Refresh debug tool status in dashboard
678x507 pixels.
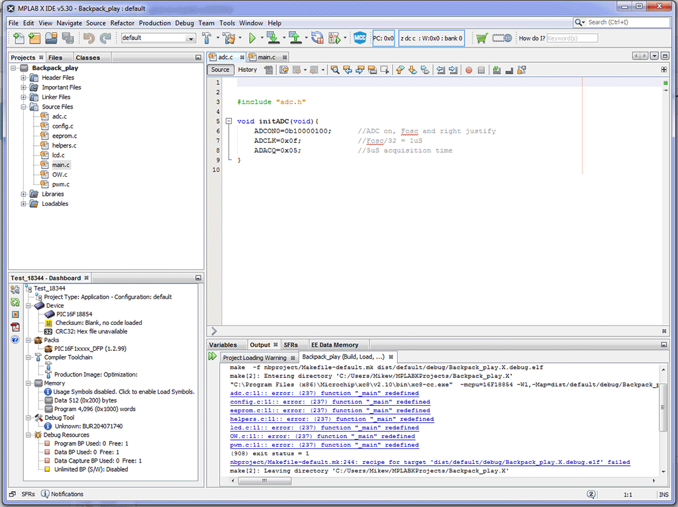click(x=15, y=302)
